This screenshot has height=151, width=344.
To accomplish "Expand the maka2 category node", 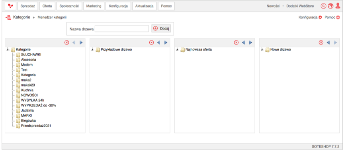I will click(13, 80).
